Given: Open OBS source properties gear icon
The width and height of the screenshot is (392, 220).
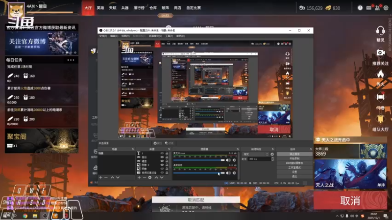Looking at the screenshot, I should tap(150, 177).
